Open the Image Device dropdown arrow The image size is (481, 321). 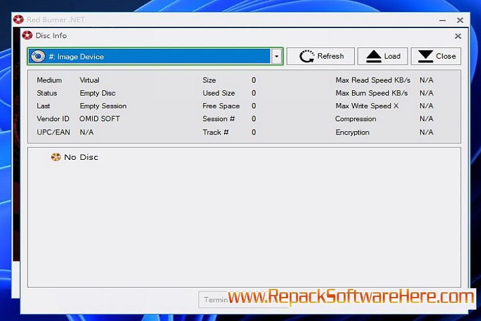(x=277, y=57)
